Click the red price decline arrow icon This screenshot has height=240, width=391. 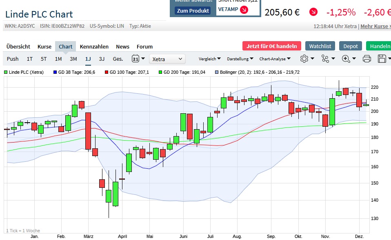pos(313,13)
